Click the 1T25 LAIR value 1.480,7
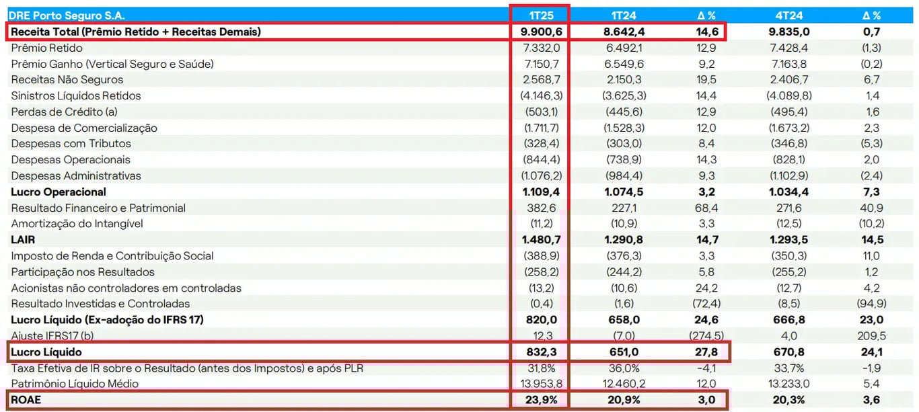This screenshot has height=412, width=919. [x=541, y=239]
